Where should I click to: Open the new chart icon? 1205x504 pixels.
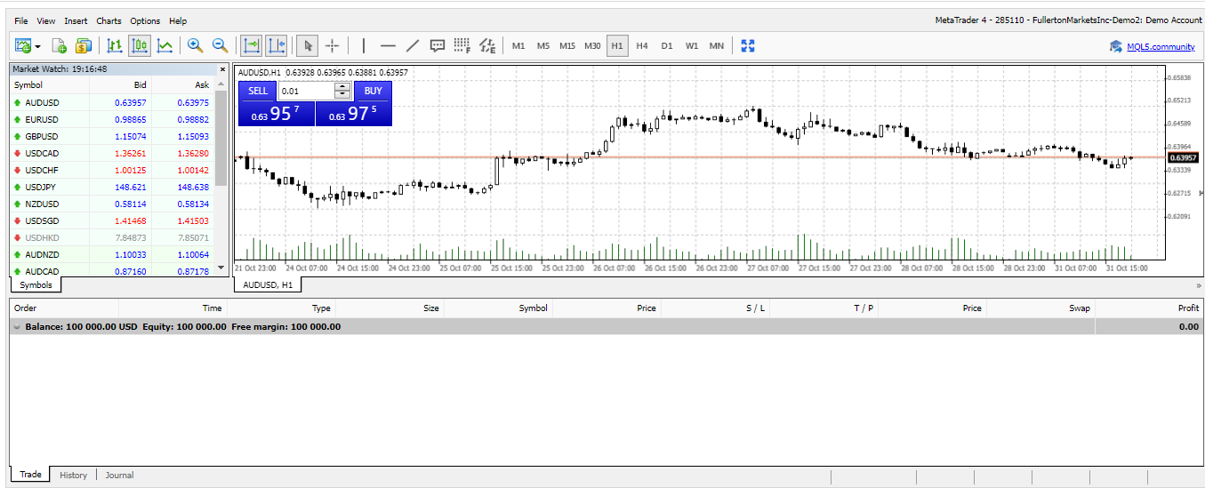[23, 45]
